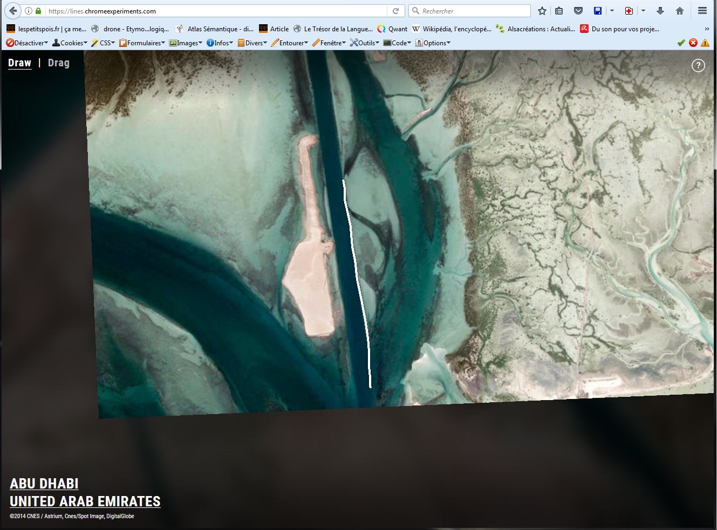Open the Wikipédia bookmark

tap(451, 29)
